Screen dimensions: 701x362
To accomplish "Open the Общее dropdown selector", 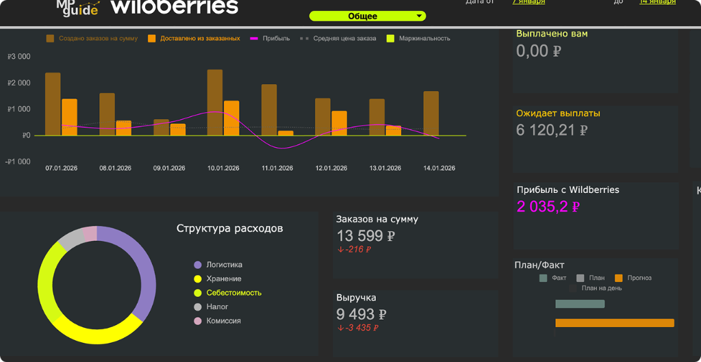I will tap(368, 16).
